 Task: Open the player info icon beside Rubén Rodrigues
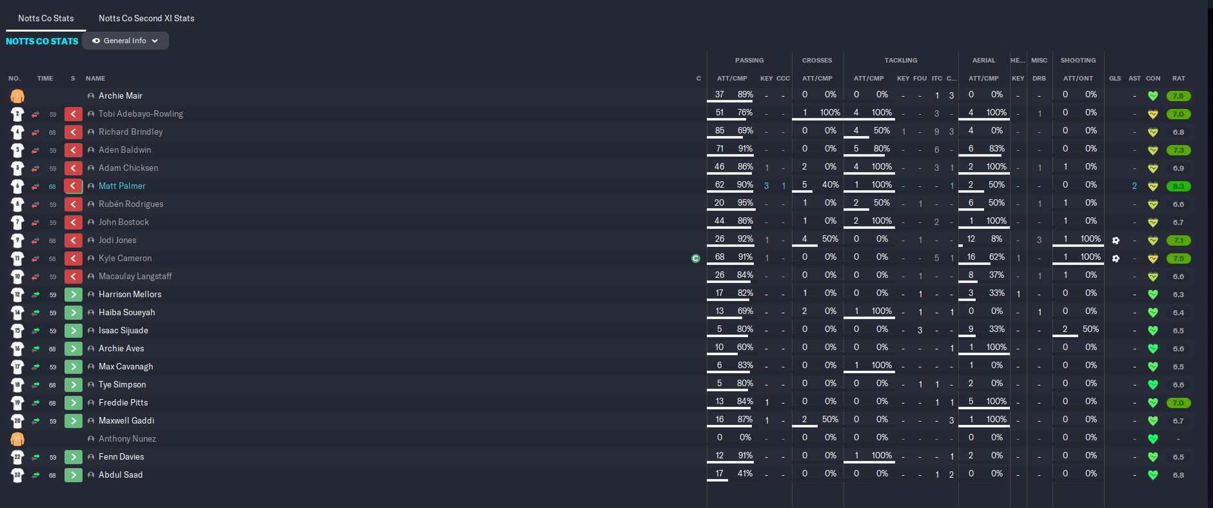(x=91, y=204)
